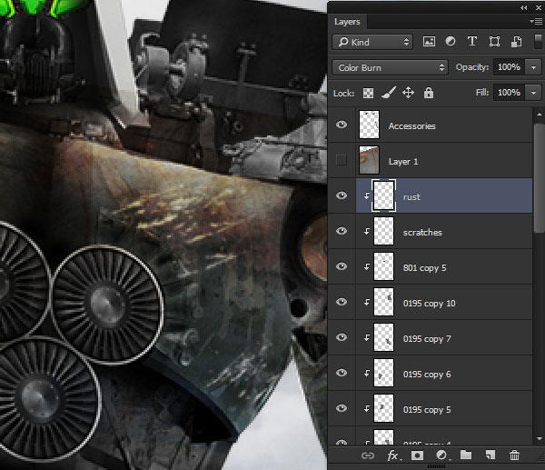Select the 0195 copy 5 layer name
Image resolution: width=545 pixels, height=470 pixels.
pyautogui.click(x=427, y=410)
